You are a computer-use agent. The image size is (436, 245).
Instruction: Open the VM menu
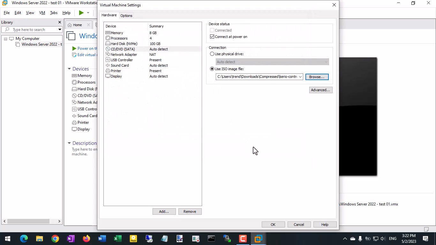point(42,13)
